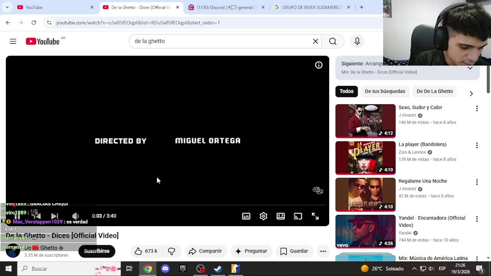This screenshot has width=491, height=276.
Task: Switch player to theater mode
Action: (281, 216)
